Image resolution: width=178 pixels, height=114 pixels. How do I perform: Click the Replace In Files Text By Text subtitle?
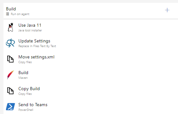coord(37,46)
